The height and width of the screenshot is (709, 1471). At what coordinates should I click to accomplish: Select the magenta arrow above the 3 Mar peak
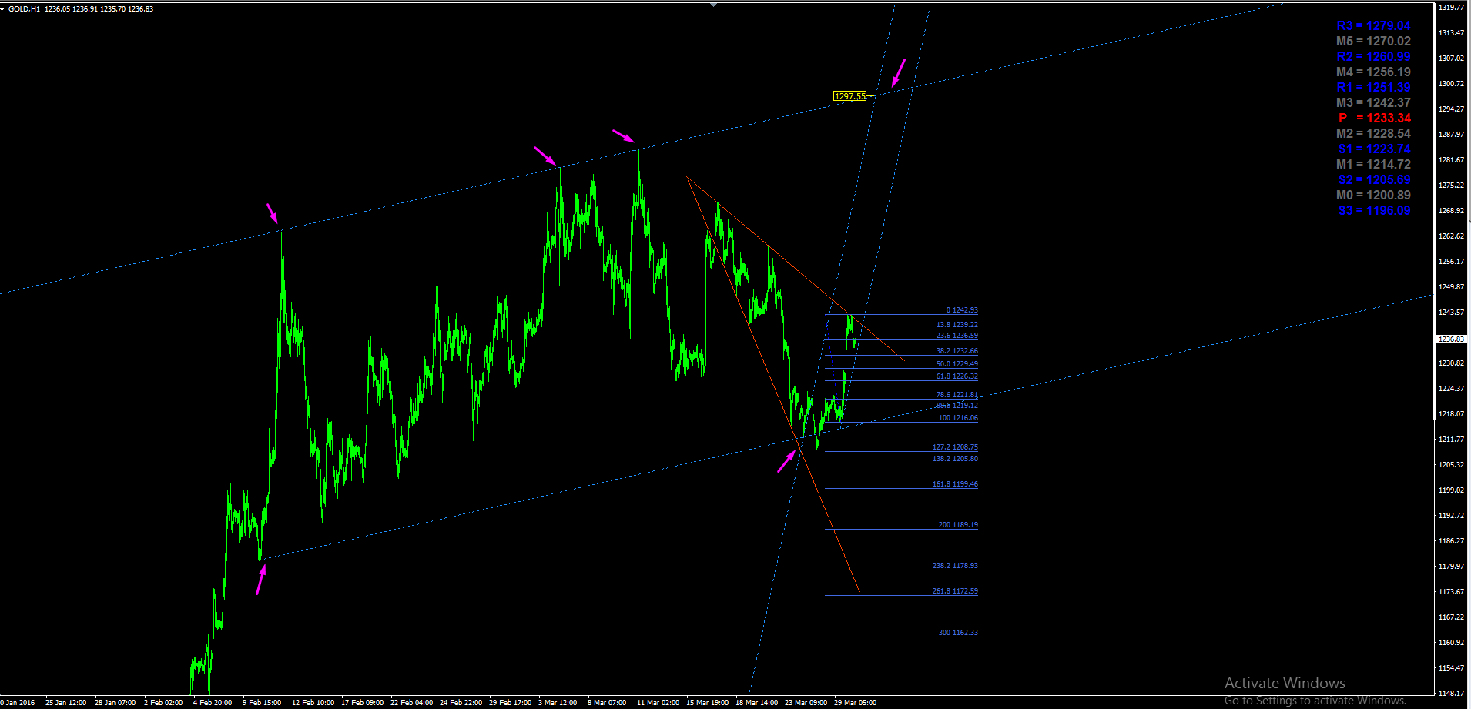tap(545, 156)
